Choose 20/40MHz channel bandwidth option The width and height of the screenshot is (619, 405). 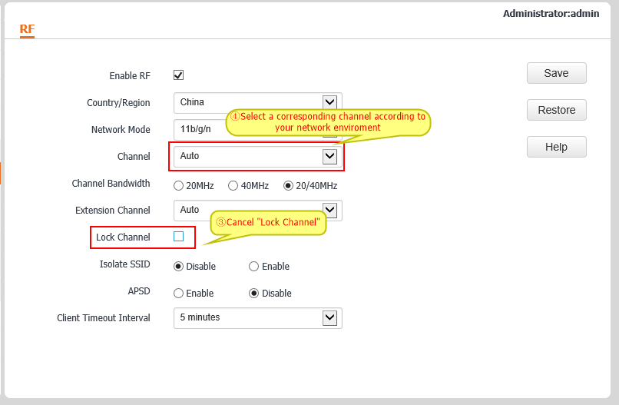click(x=289, y=186)
